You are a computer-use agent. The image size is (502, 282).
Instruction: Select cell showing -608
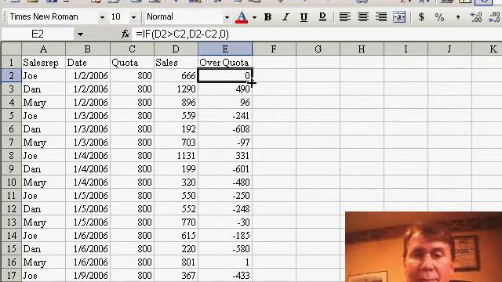click(x=225, y=128)
